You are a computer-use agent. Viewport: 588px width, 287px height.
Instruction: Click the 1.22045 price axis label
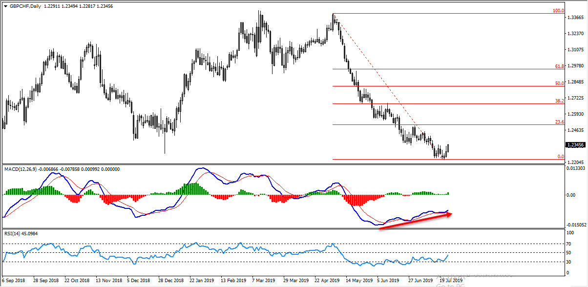pos(575,162)
